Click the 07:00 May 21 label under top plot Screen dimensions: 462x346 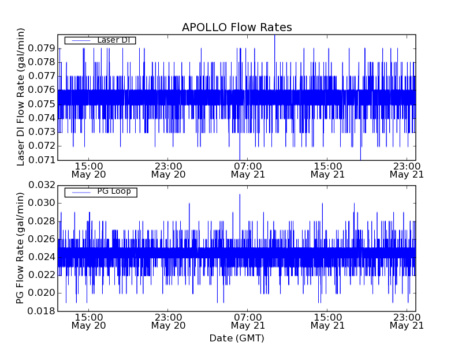tap(247, 170)
